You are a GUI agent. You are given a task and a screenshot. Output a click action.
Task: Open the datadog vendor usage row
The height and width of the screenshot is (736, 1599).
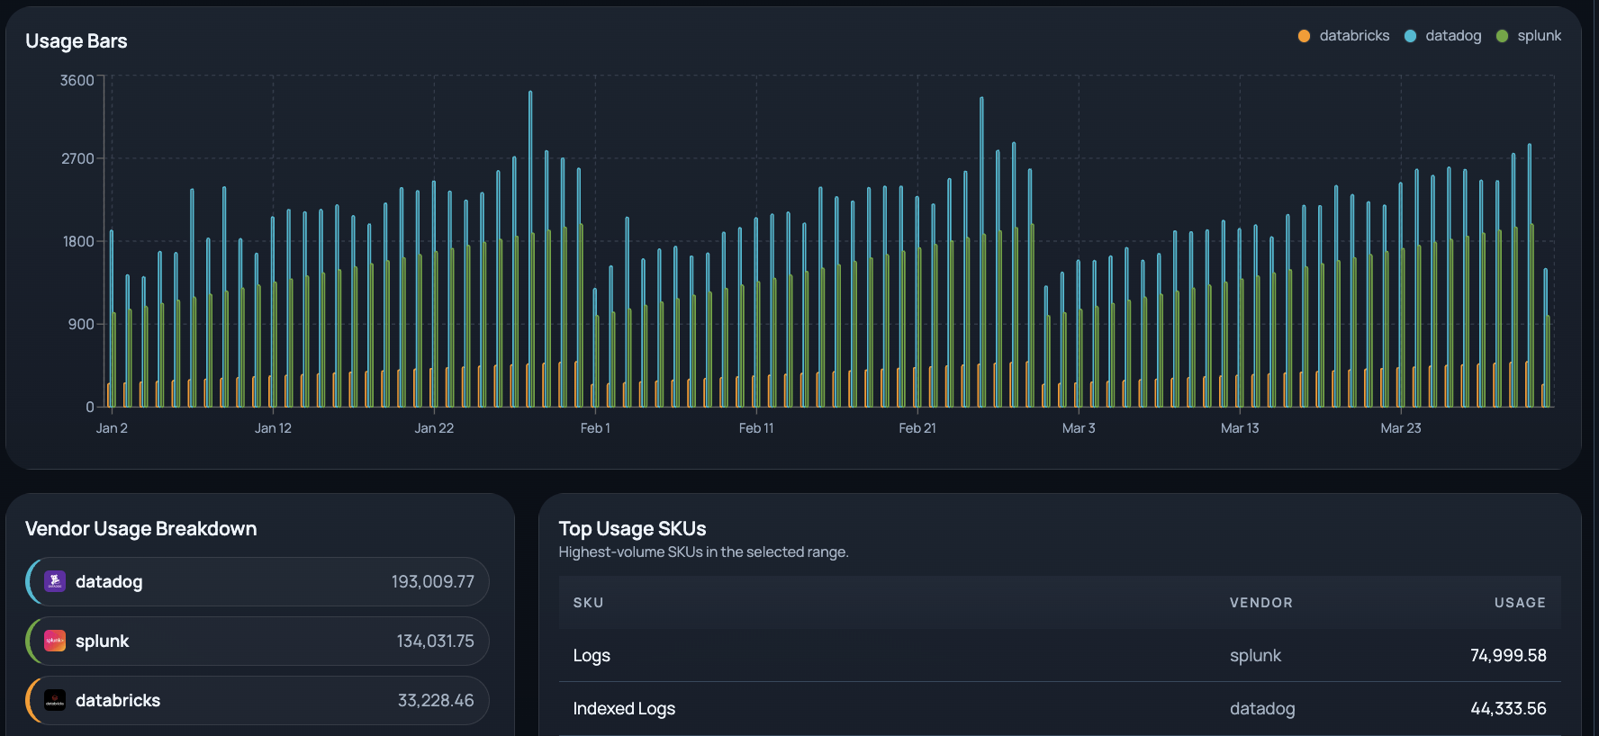point(257,581)
